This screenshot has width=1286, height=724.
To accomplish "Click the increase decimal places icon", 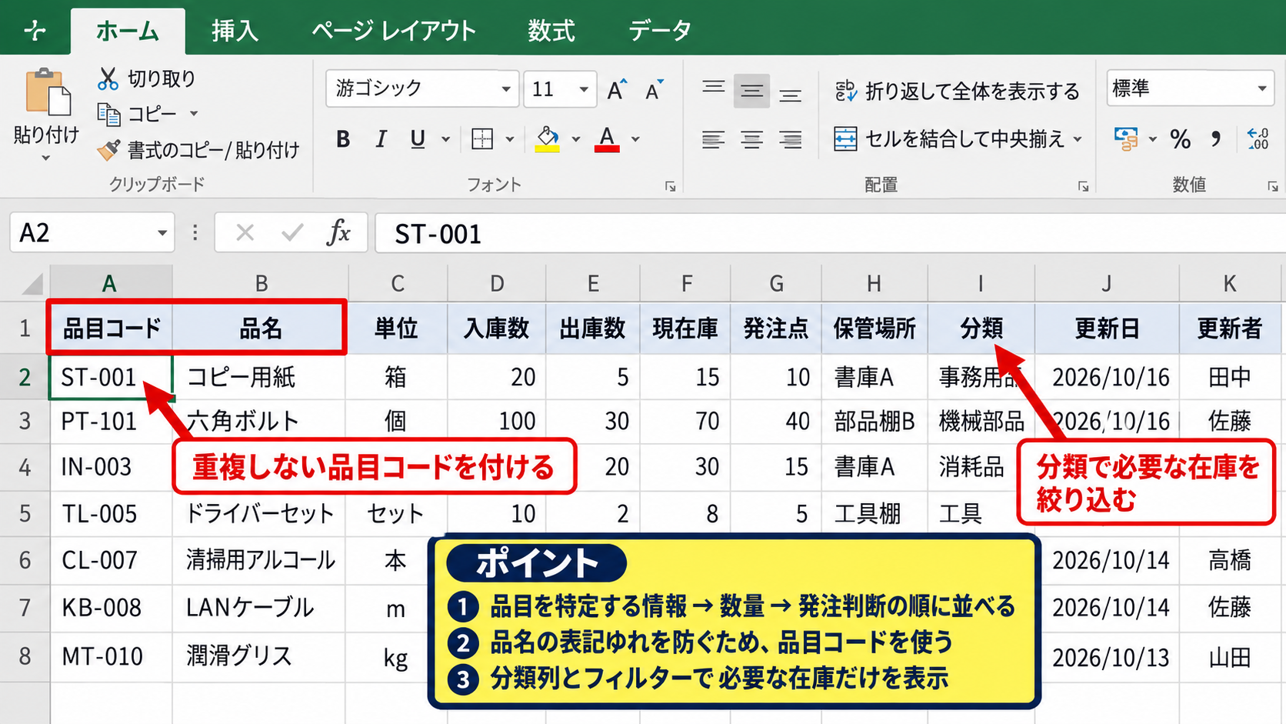I will pyautogui.click(x=1258, y=138).
